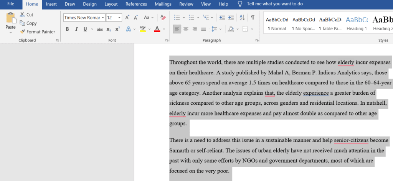Justify the selected paragraphs
Viewport: 393px width, 181px height.
click(203, 29)
